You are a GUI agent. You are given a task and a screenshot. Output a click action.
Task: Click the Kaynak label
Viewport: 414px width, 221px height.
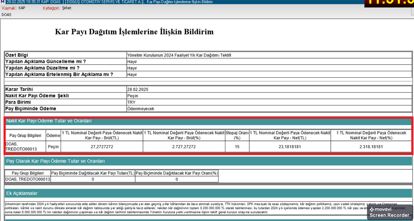(x=9, y=8)
